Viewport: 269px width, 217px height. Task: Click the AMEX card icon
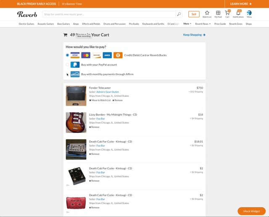107,55
